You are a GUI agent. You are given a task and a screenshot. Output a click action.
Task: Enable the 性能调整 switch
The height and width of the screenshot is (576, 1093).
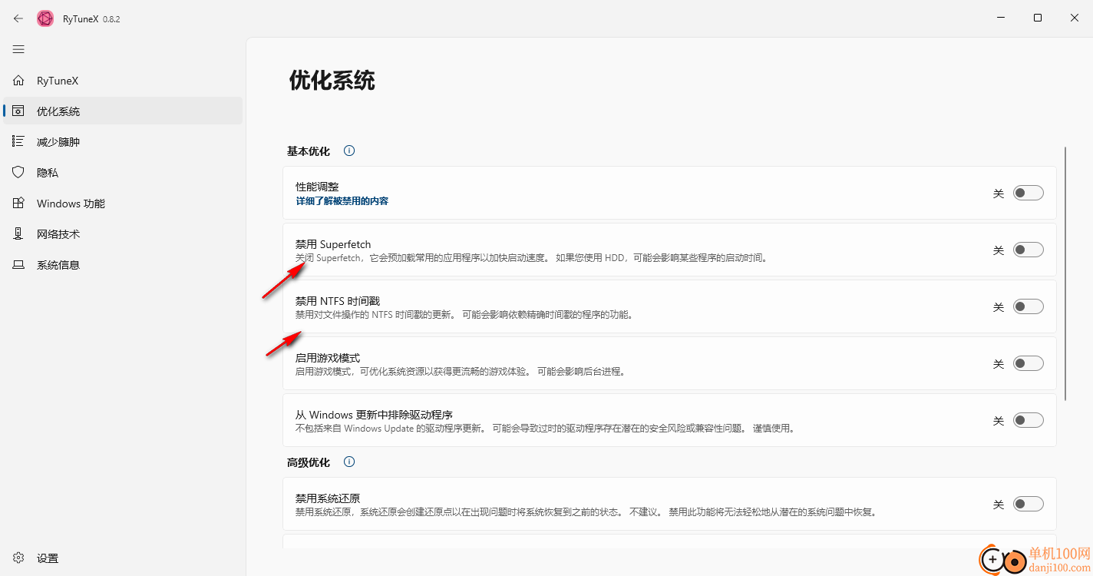click(1029, 194)
